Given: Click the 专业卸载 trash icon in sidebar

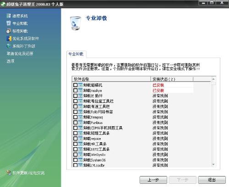Looking at the screenshot, I should pyautogui.click(x=9, y=23).
